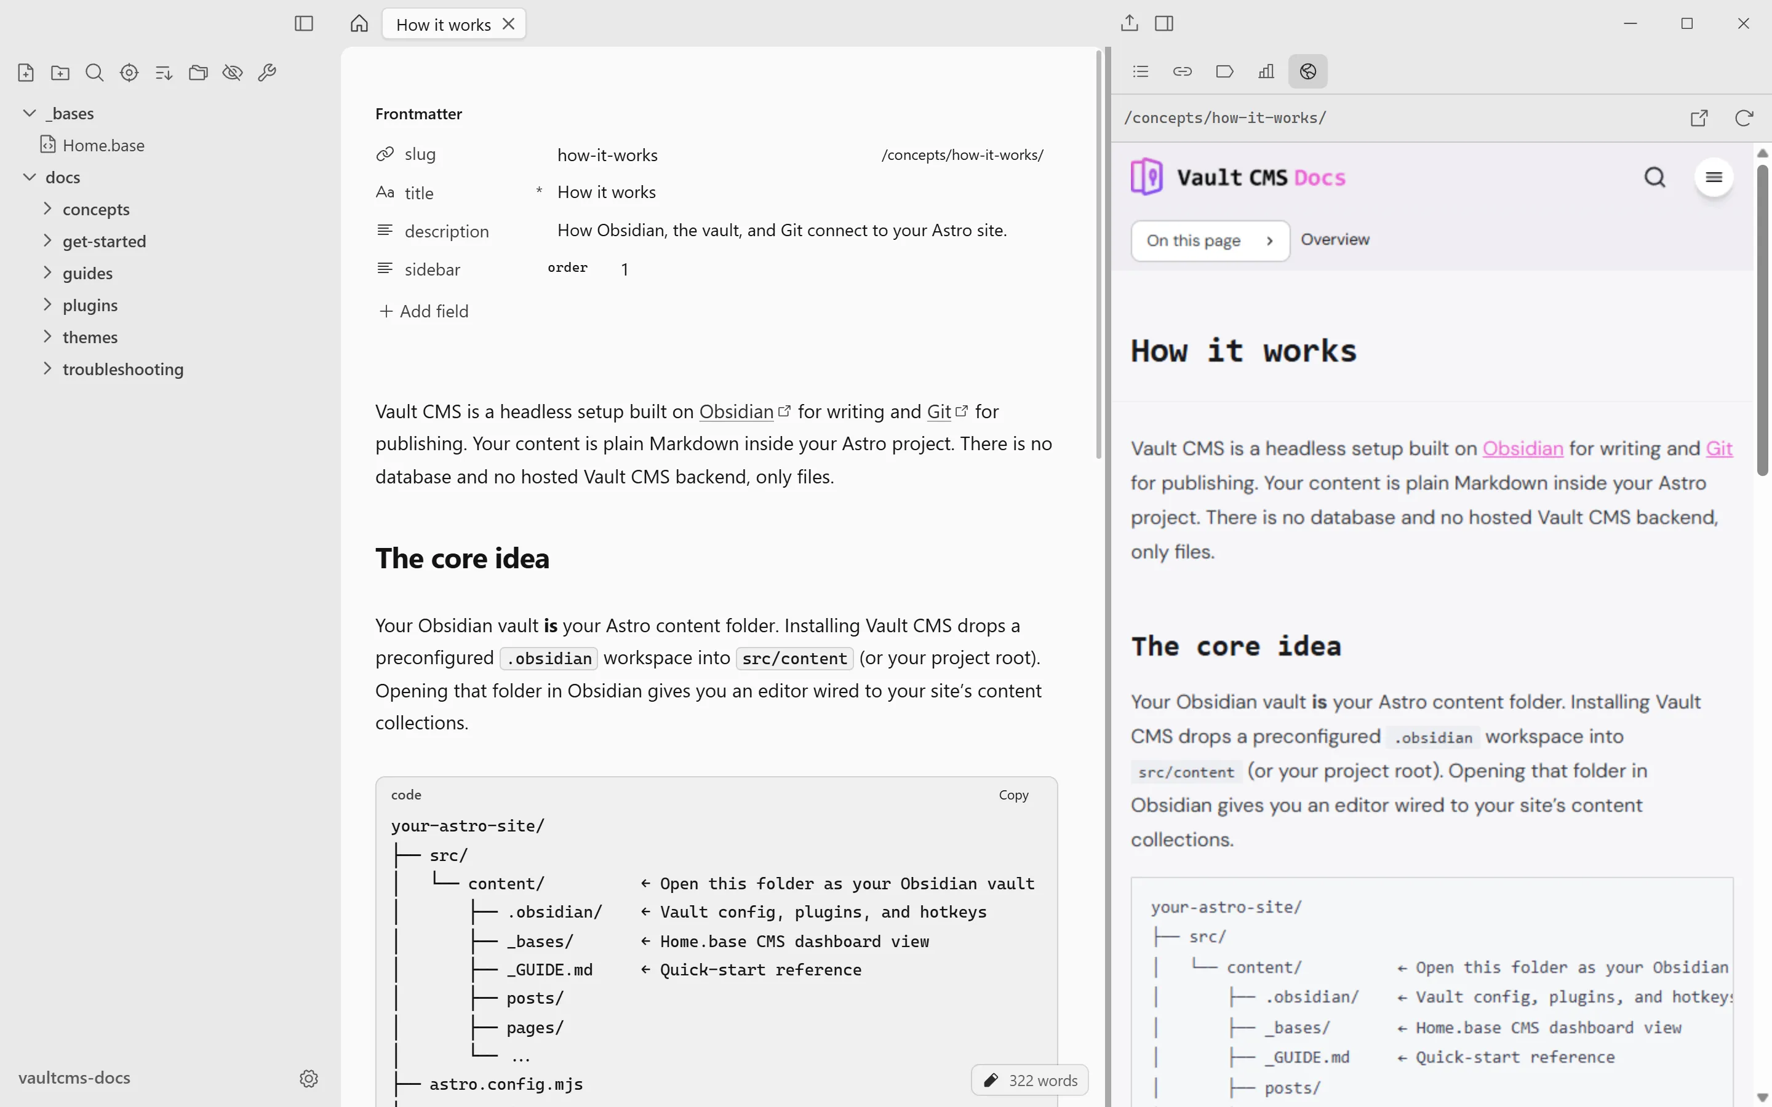Expand the get-started folder

[47, 240]
